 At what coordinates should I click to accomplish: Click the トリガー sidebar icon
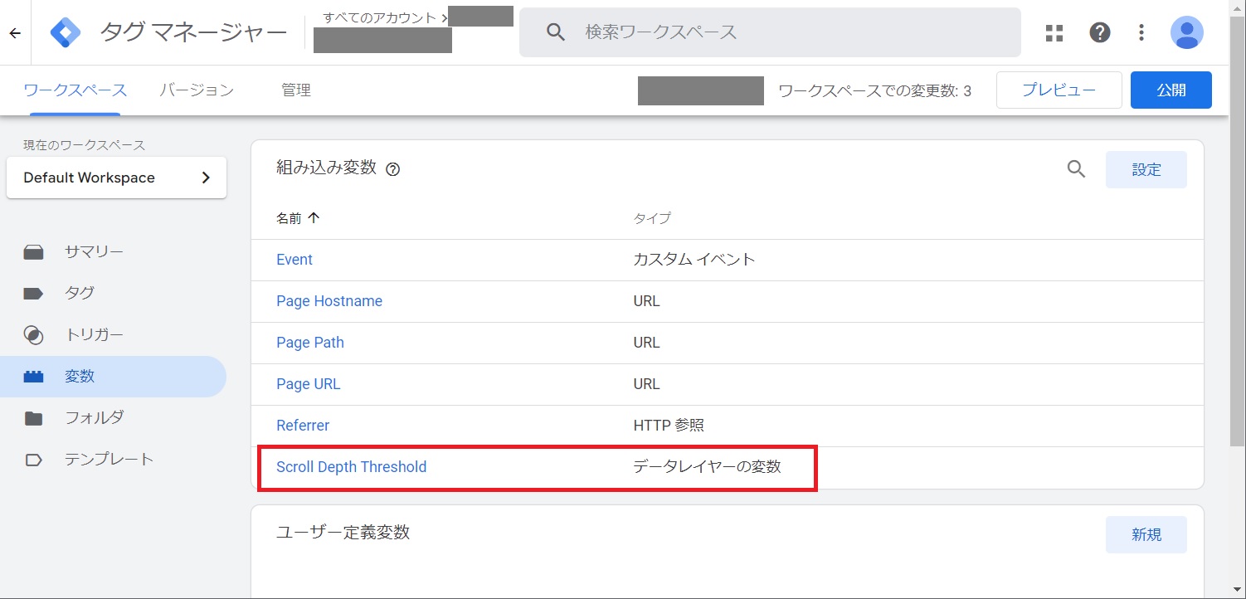click(x=33, y=335)
